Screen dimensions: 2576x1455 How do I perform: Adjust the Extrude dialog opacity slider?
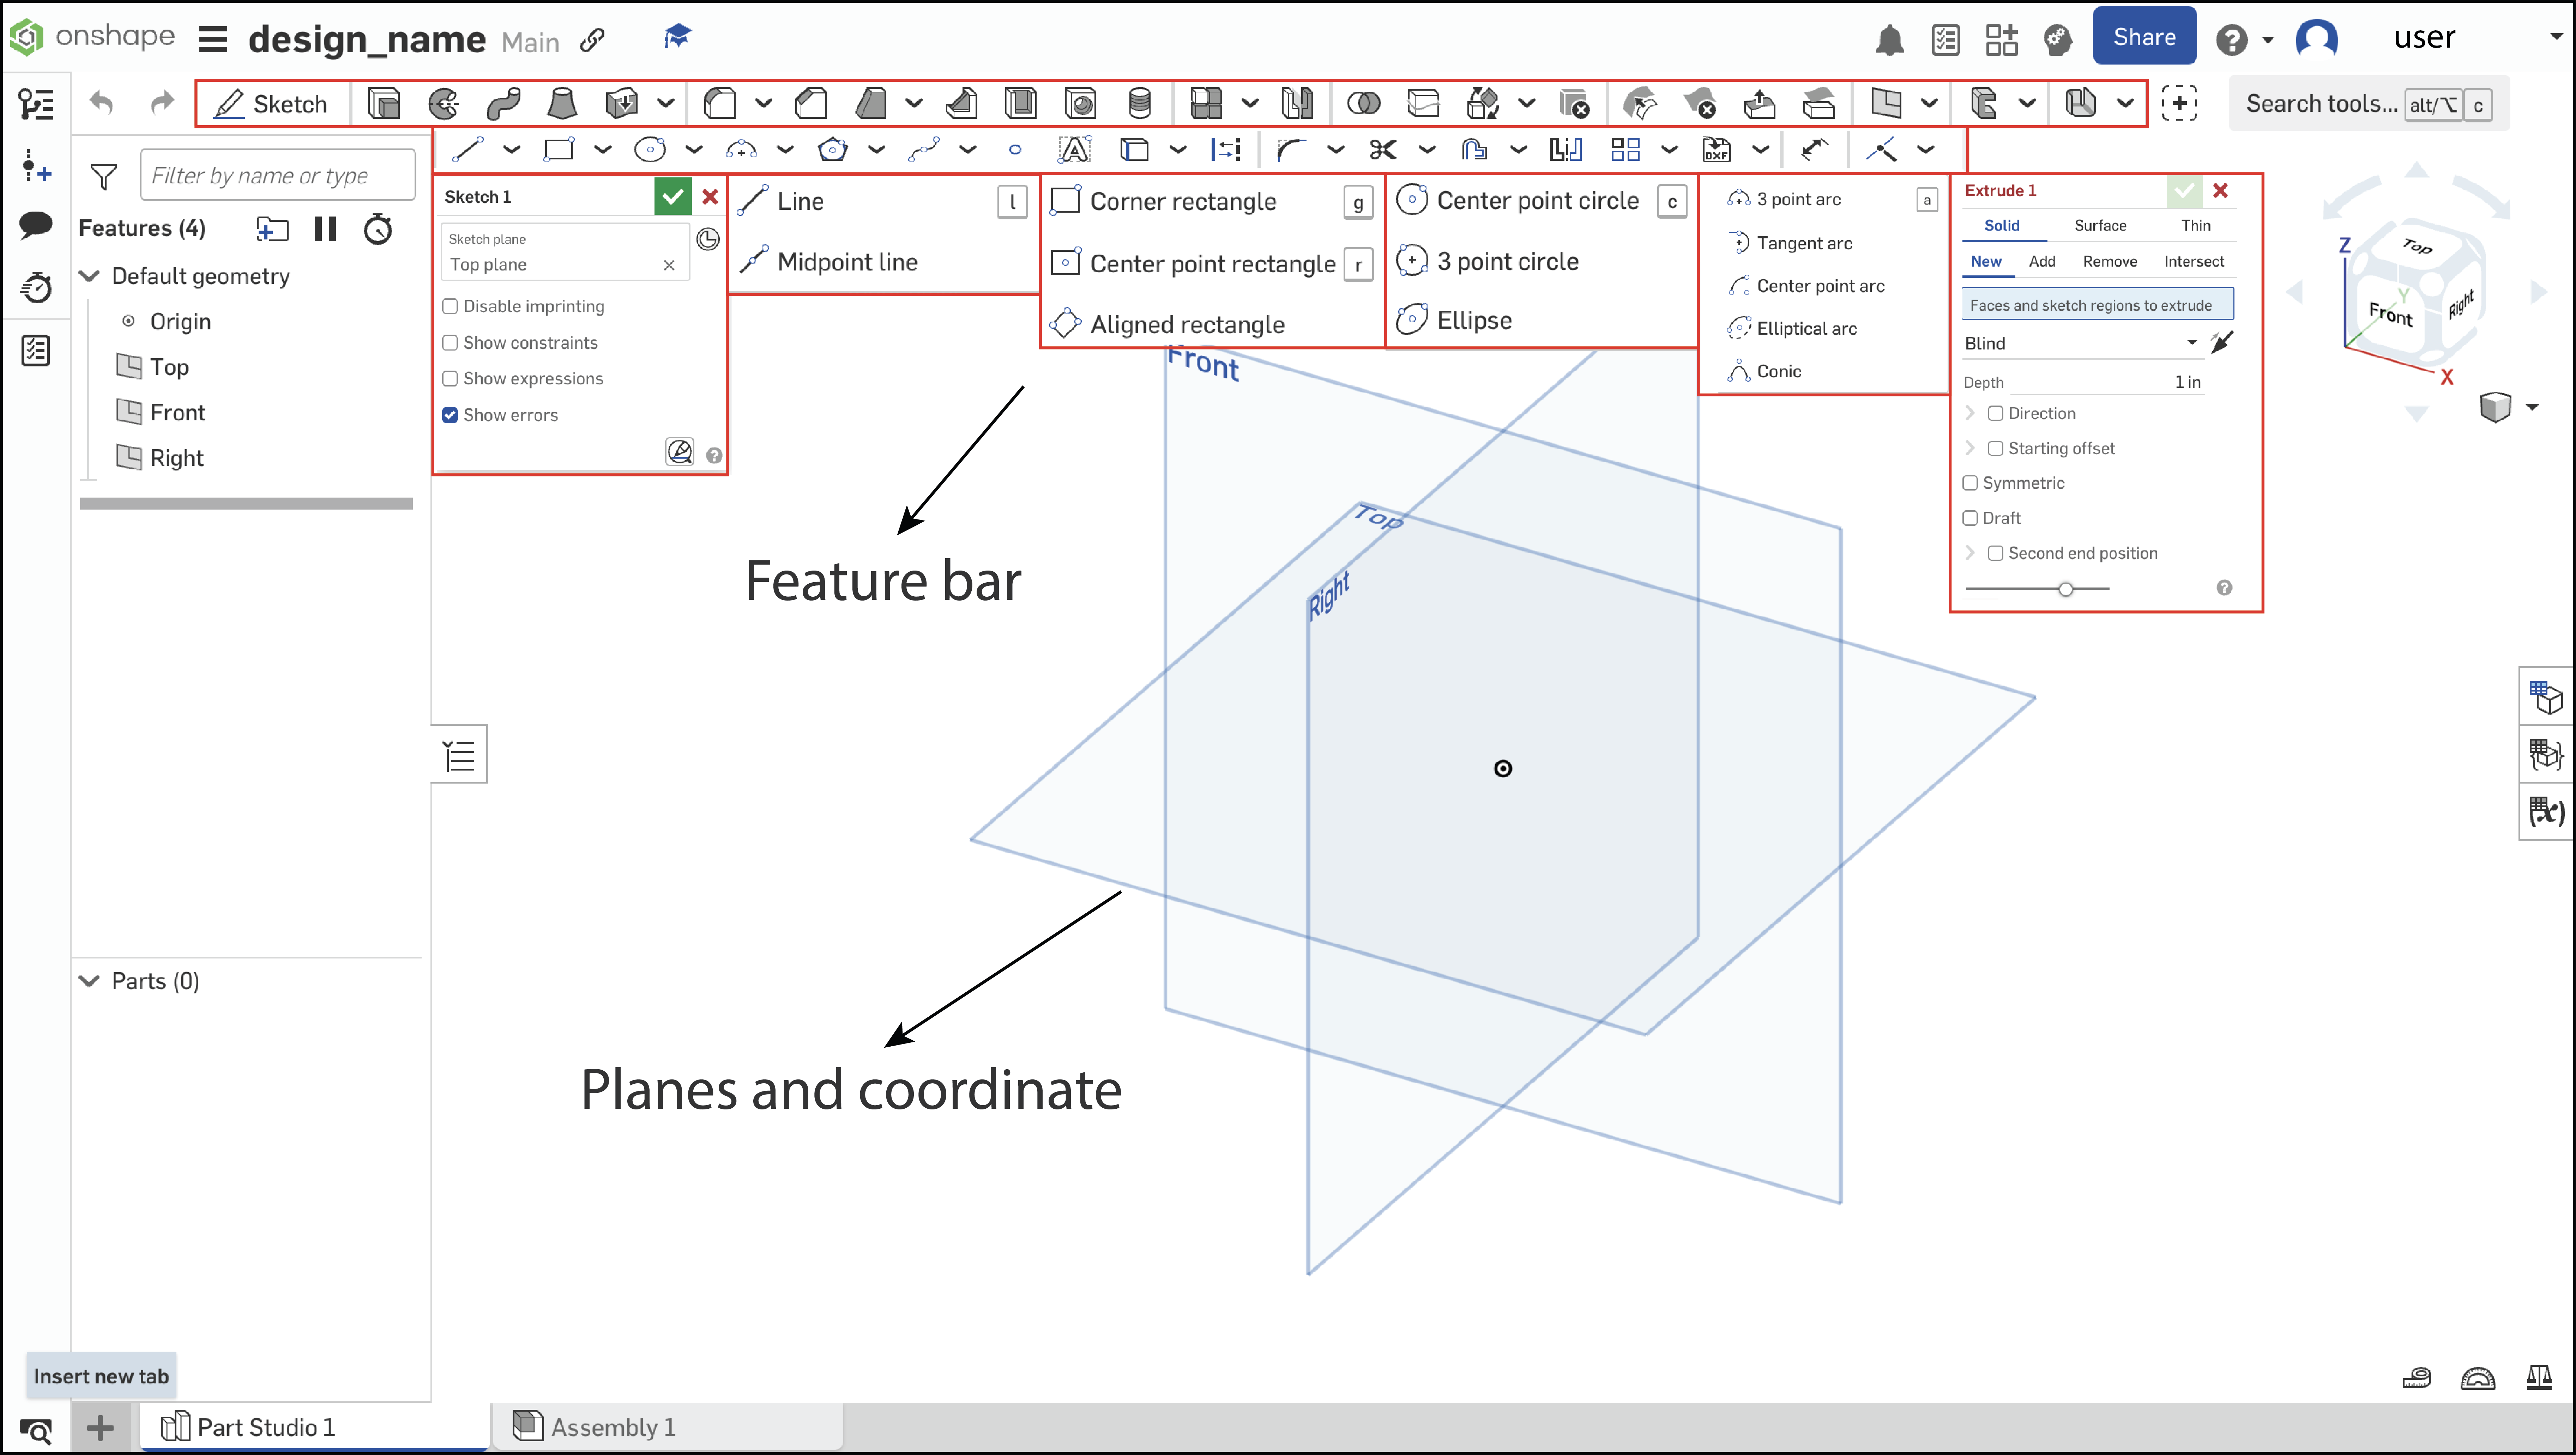[x=2065, y=589]
